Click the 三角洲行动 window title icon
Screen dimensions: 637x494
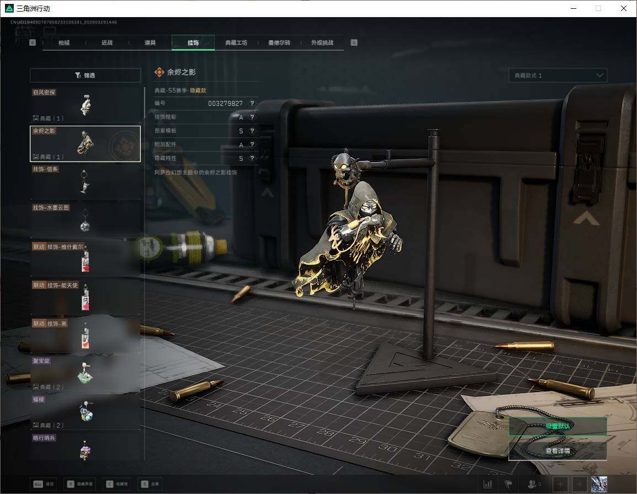click(x=9, y=8)
